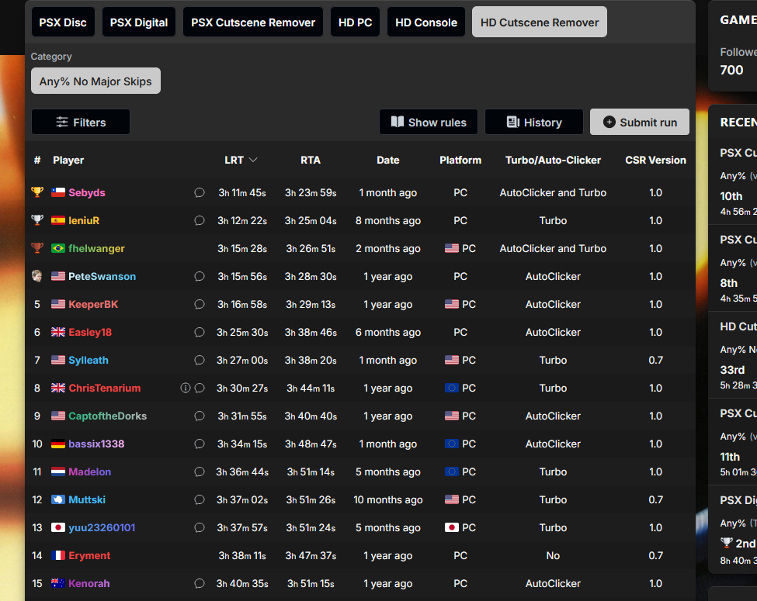Open the Any% No Major Skips category selector
The width and height of the screenshot is (757, 601).
(95, 81)
